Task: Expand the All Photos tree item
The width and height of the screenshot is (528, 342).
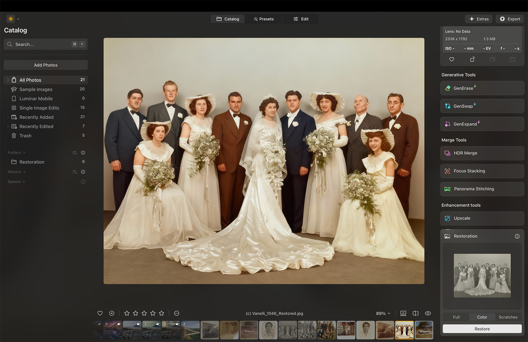Action: click(x=8, y=80)
